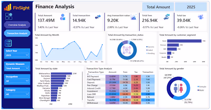
Task: Click the male female icon in gender donut
Action: click(178, 88)
